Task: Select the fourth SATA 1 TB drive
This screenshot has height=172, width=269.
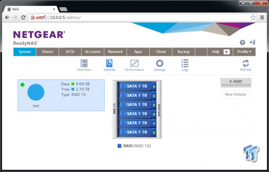Action: coord(137,114)
